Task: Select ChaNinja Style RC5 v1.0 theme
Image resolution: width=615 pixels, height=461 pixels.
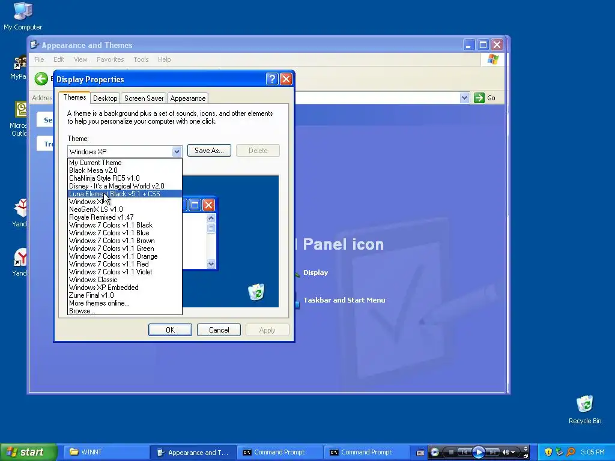Action: (x=125, y=178)
